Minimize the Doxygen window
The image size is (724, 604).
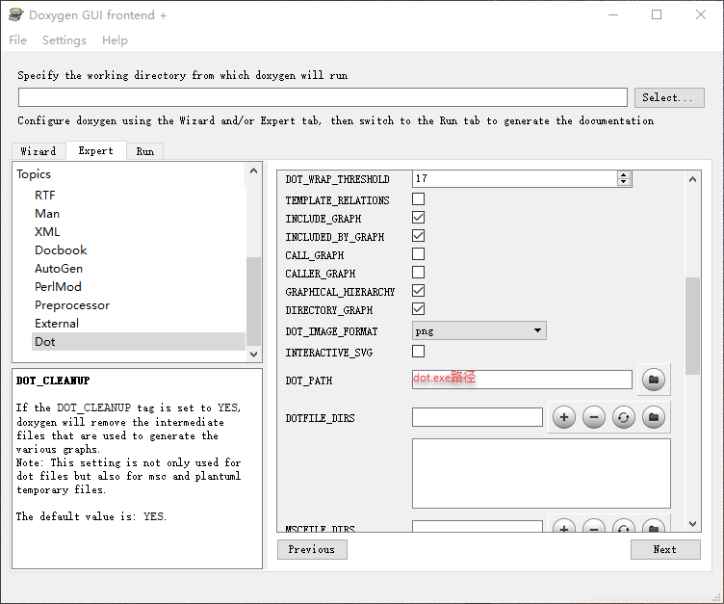(x=613, y=14)
